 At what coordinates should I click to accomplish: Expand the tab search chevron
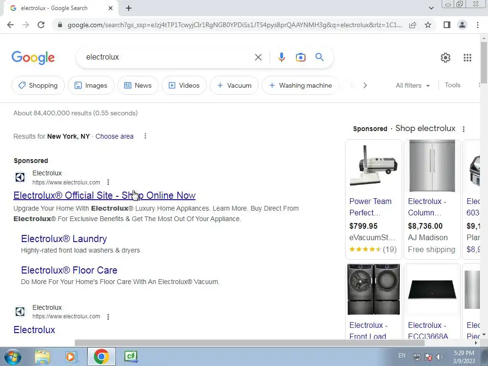431,8
